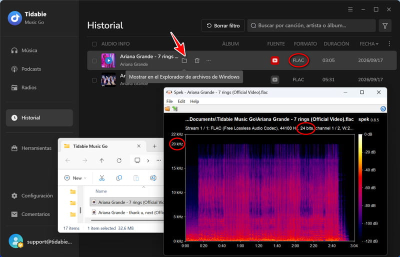The height and width of the screenshot is (257, 400).
Task: Open File menu in Spek
Action: pyautogui.click(x=169, y=101)
